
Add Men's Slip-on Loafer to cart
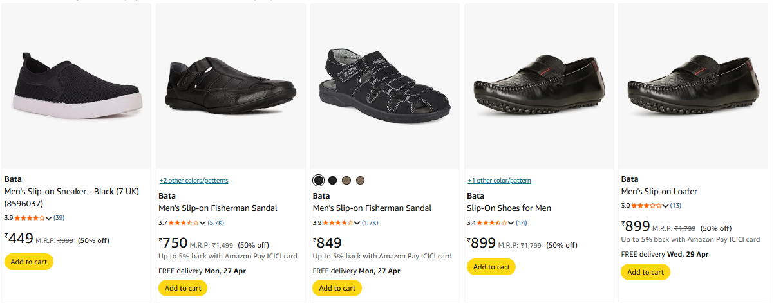coord(645,272)
